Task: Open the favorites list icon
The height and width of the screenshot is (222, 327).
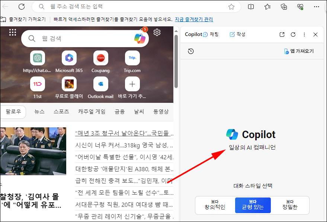Action: coord(267,7)
